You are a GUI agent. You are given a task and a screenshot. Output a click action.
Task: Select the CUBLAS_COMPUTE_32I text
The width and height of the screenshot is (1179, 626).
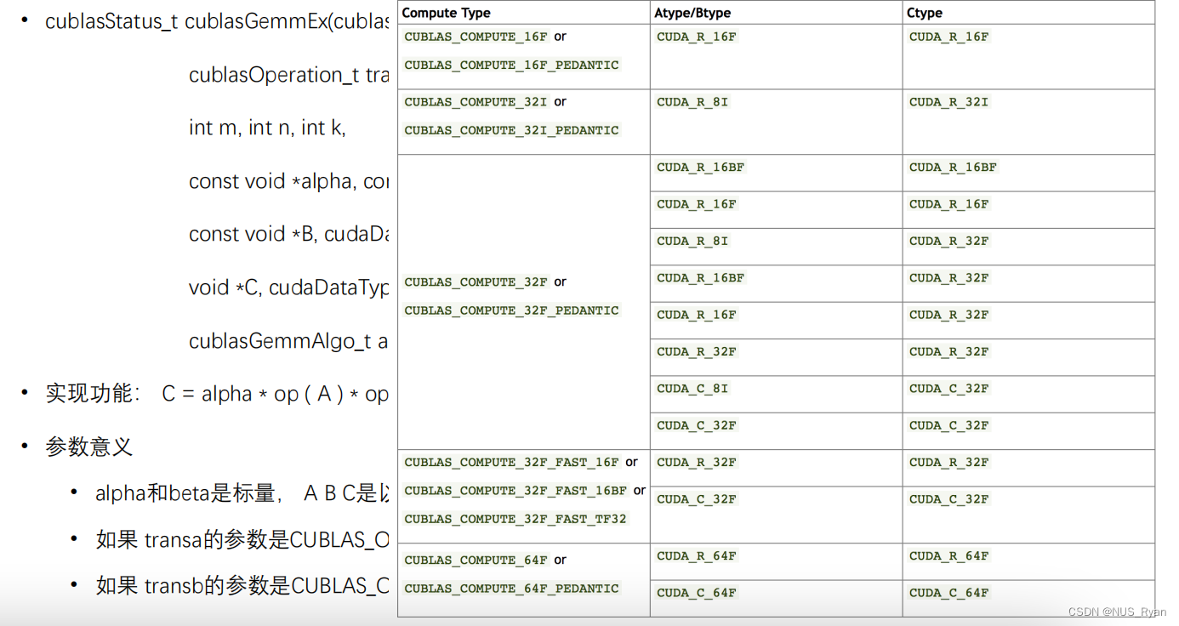[x=476, y=102]
